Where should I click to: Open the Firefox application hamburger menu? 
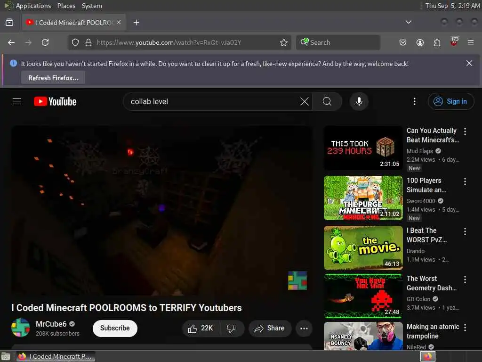pyautogui.click(x=471, y=42)
